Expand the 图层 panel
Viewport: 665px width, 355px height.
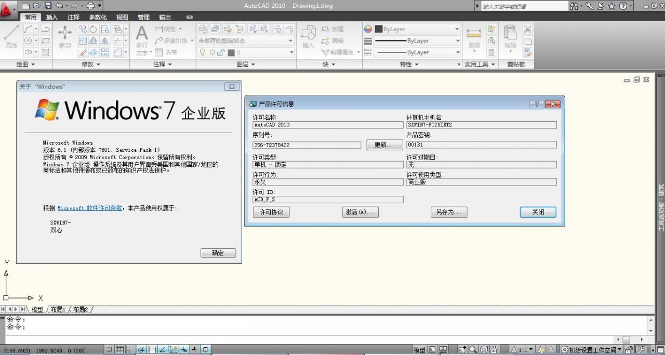246,64
